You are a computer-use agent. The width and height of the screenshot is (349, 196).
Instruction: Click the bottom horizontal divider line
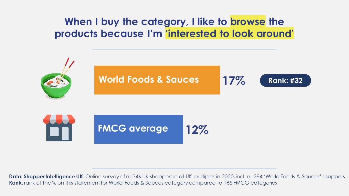(184, 169)
